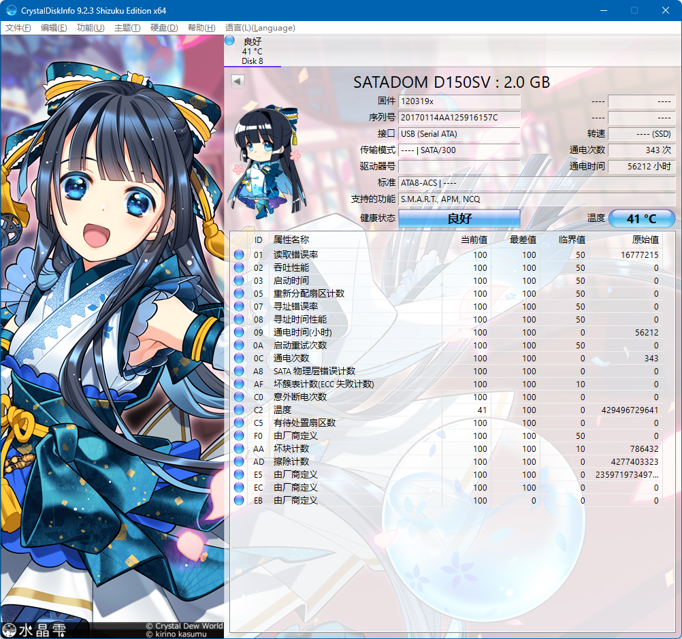Viewport: 682px width, 639px height.
Task: Select the attribute name 坏块计数
Action: 291,448
